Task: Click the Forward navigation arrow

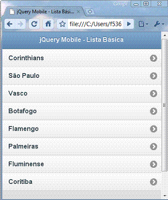Action: click(x=20, y=24)
